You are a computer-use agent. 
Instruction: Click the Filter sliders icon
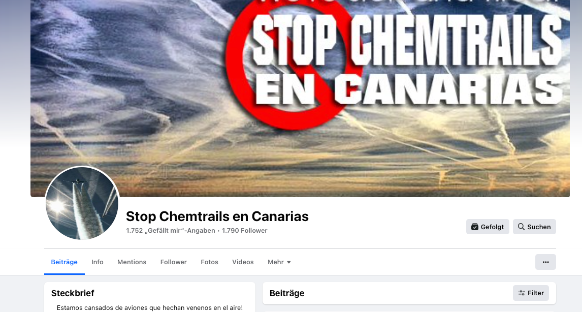point(522,293)
